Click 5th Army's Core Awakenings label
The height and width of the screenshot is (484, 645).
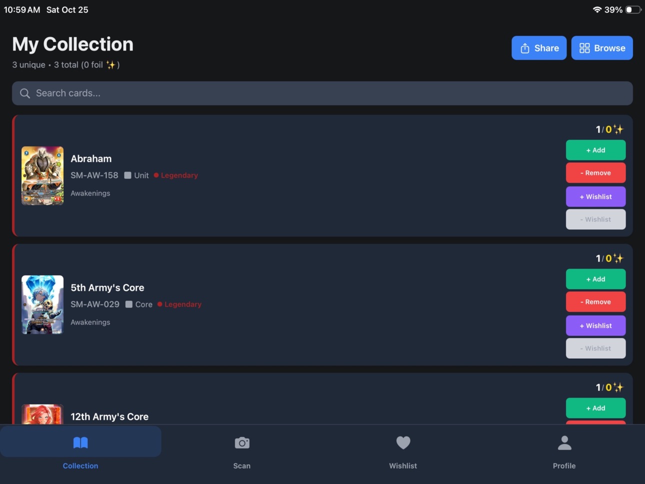pos(90,322)
